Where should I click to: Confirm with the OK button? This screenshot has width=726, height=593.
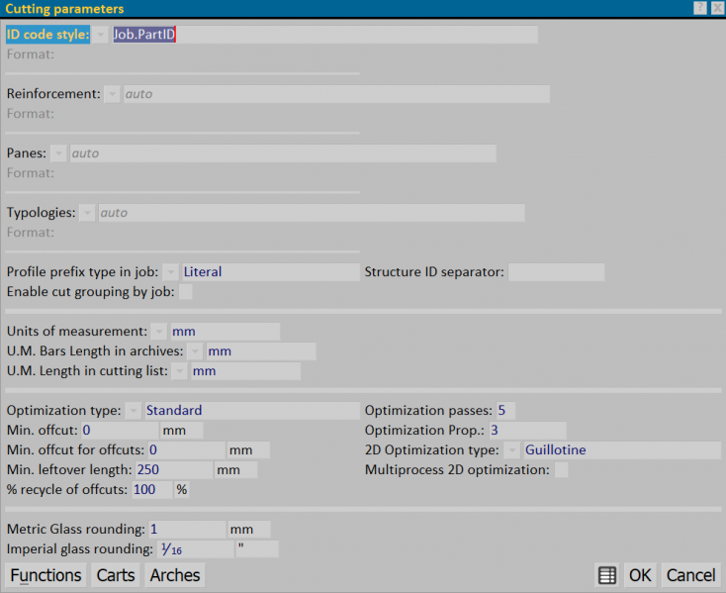tap(640, 575)
